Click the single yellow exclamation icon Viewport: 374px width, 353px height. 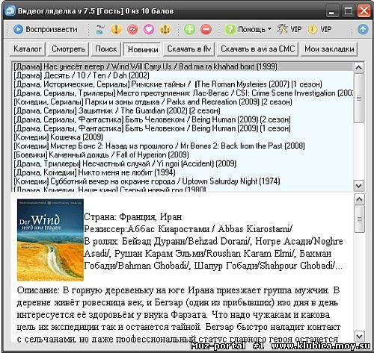point(116,29)
